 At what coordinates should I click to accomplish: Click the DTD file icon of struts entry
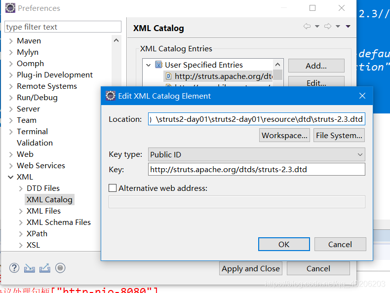(168, 76)
